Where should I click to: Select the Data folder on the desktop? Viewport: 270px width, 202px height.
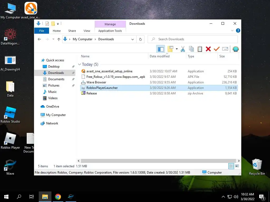tap(10, 89)
